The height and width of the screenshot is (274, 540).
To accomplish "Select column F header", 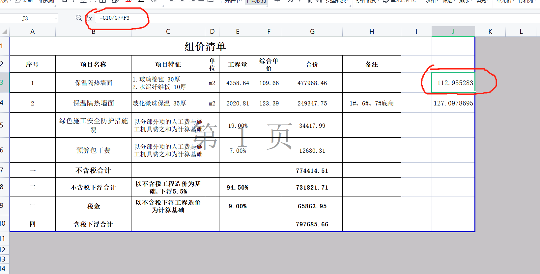I will coord(269,32).
